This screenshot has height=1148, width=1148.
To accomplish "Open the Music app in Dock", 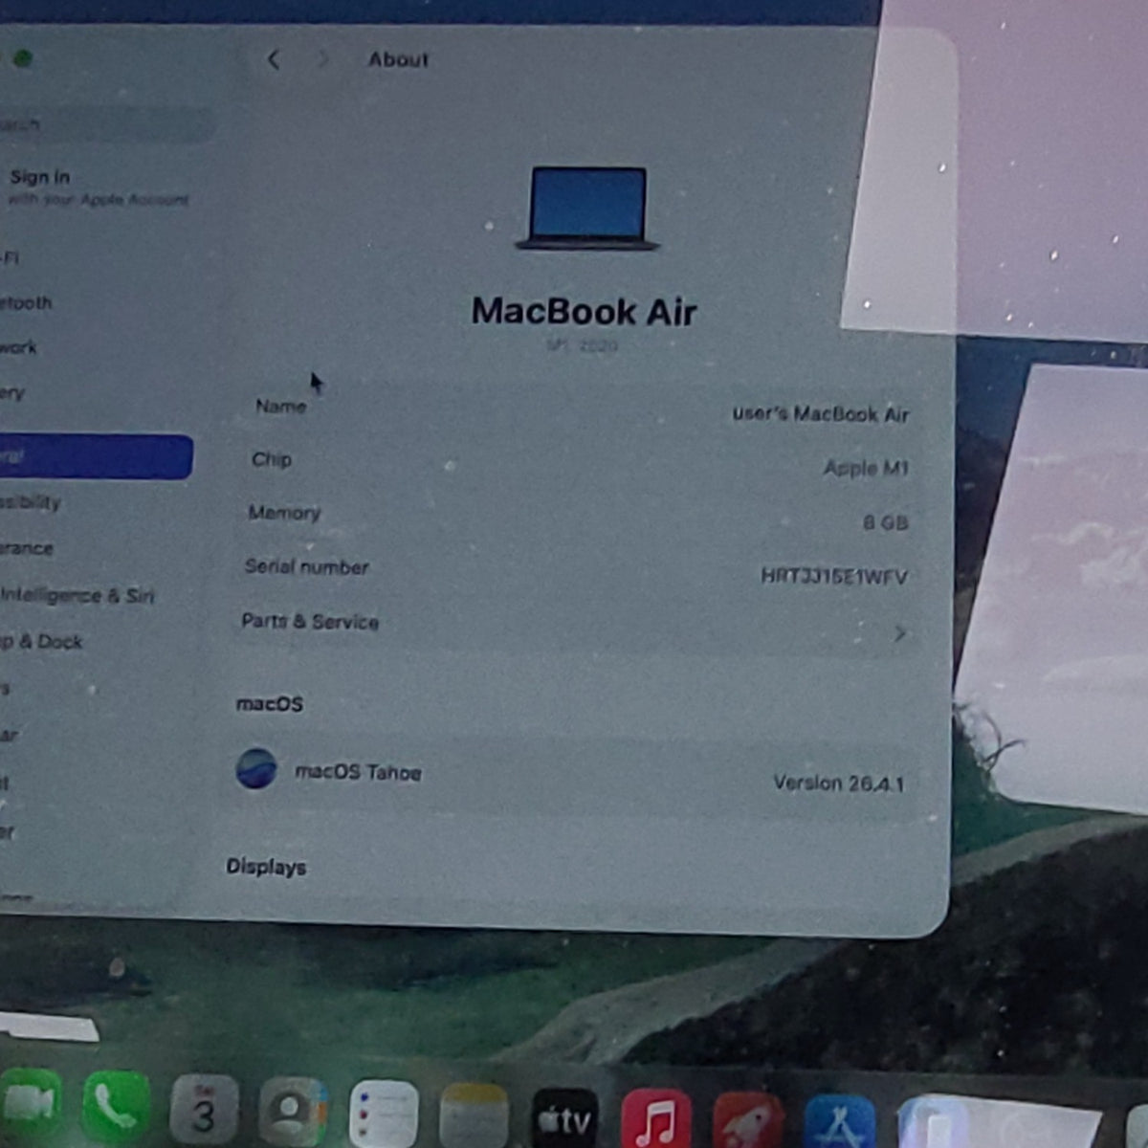I will point(656,1119).
